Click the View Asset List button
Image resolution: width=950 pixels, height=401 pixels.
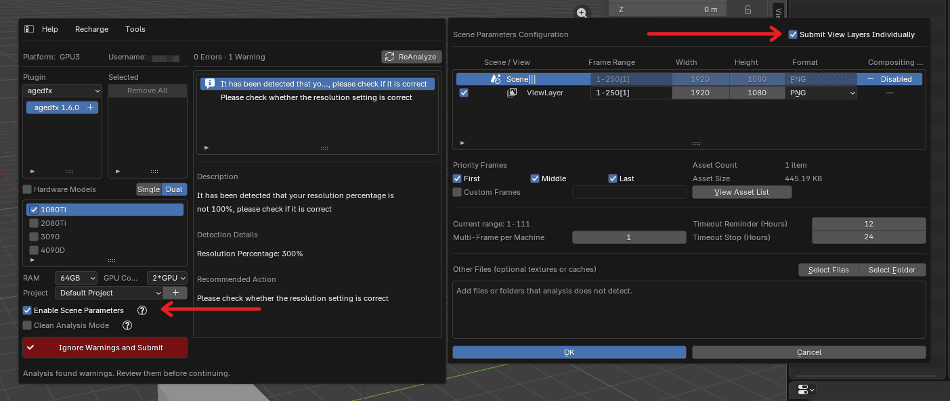(x=742, y=192)
